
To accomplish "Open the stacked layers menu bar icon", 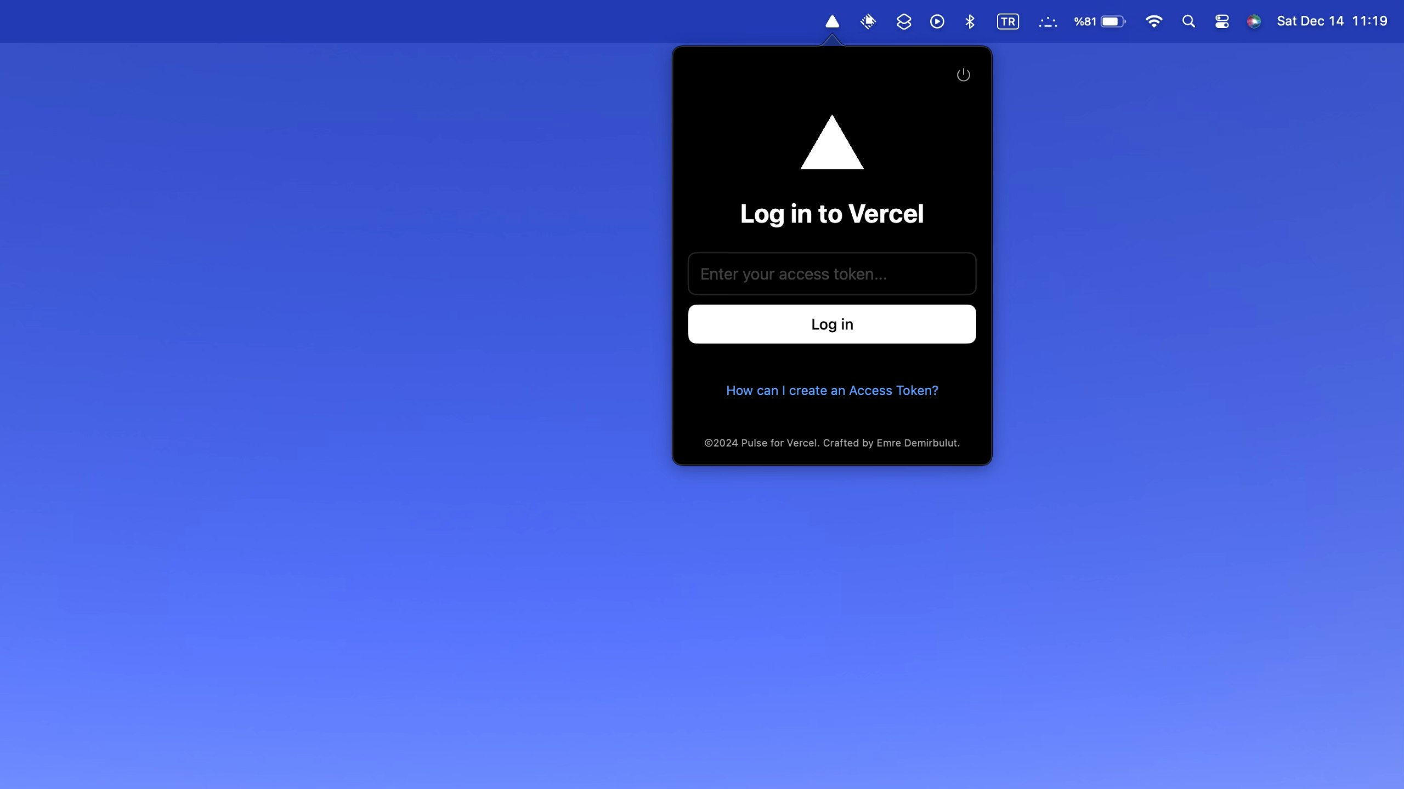I will point(903,21).
